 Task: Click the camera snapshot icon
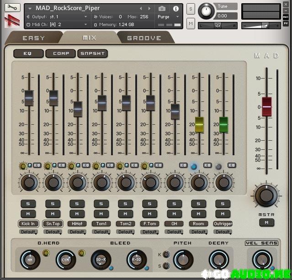tap(162, 8)
